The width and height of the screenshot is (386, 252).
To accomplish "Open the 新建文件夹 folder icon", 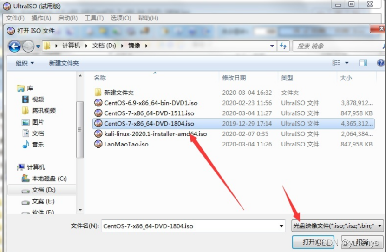I will click(x=98, y=93).
